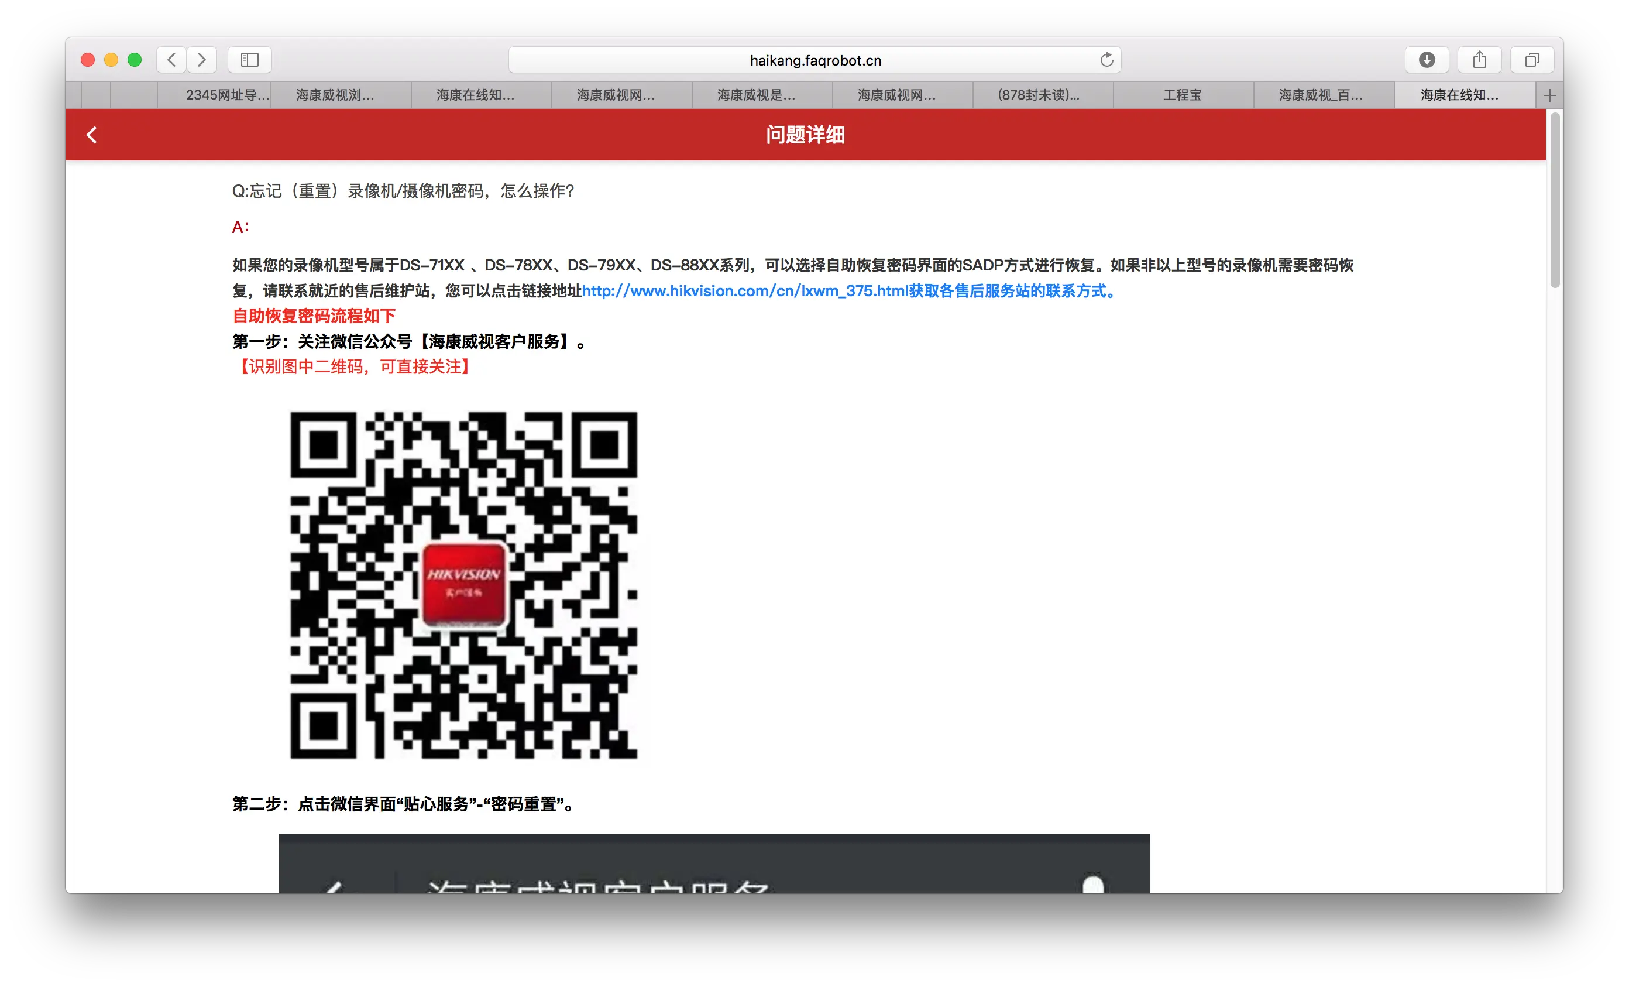Click the Hikvision WeChat QR code image

click(463, 585)
